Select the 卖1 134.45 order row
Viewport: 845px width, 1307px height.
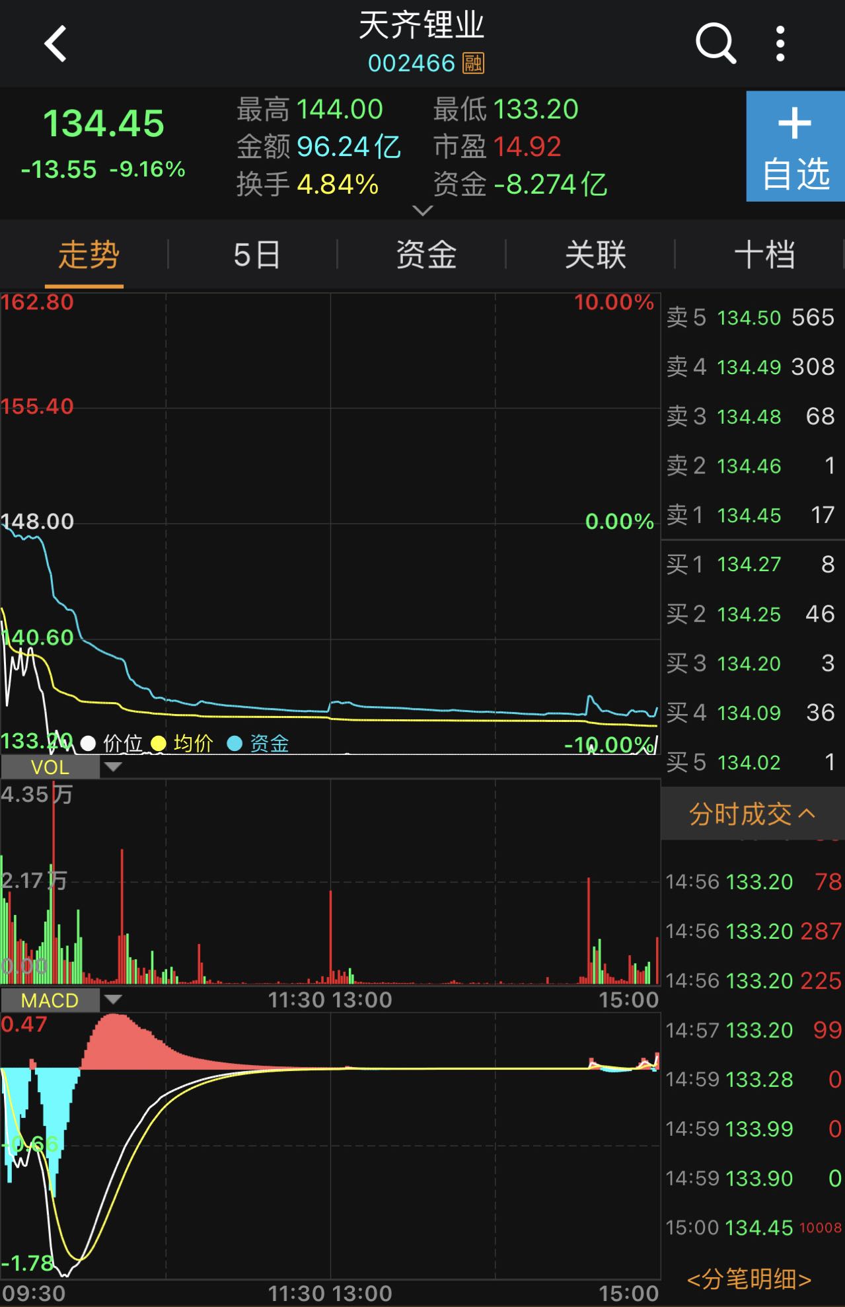coord(751,515)
